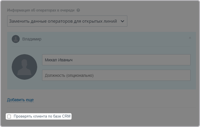Click the 'Добавить еще' link

coord(20,100)
